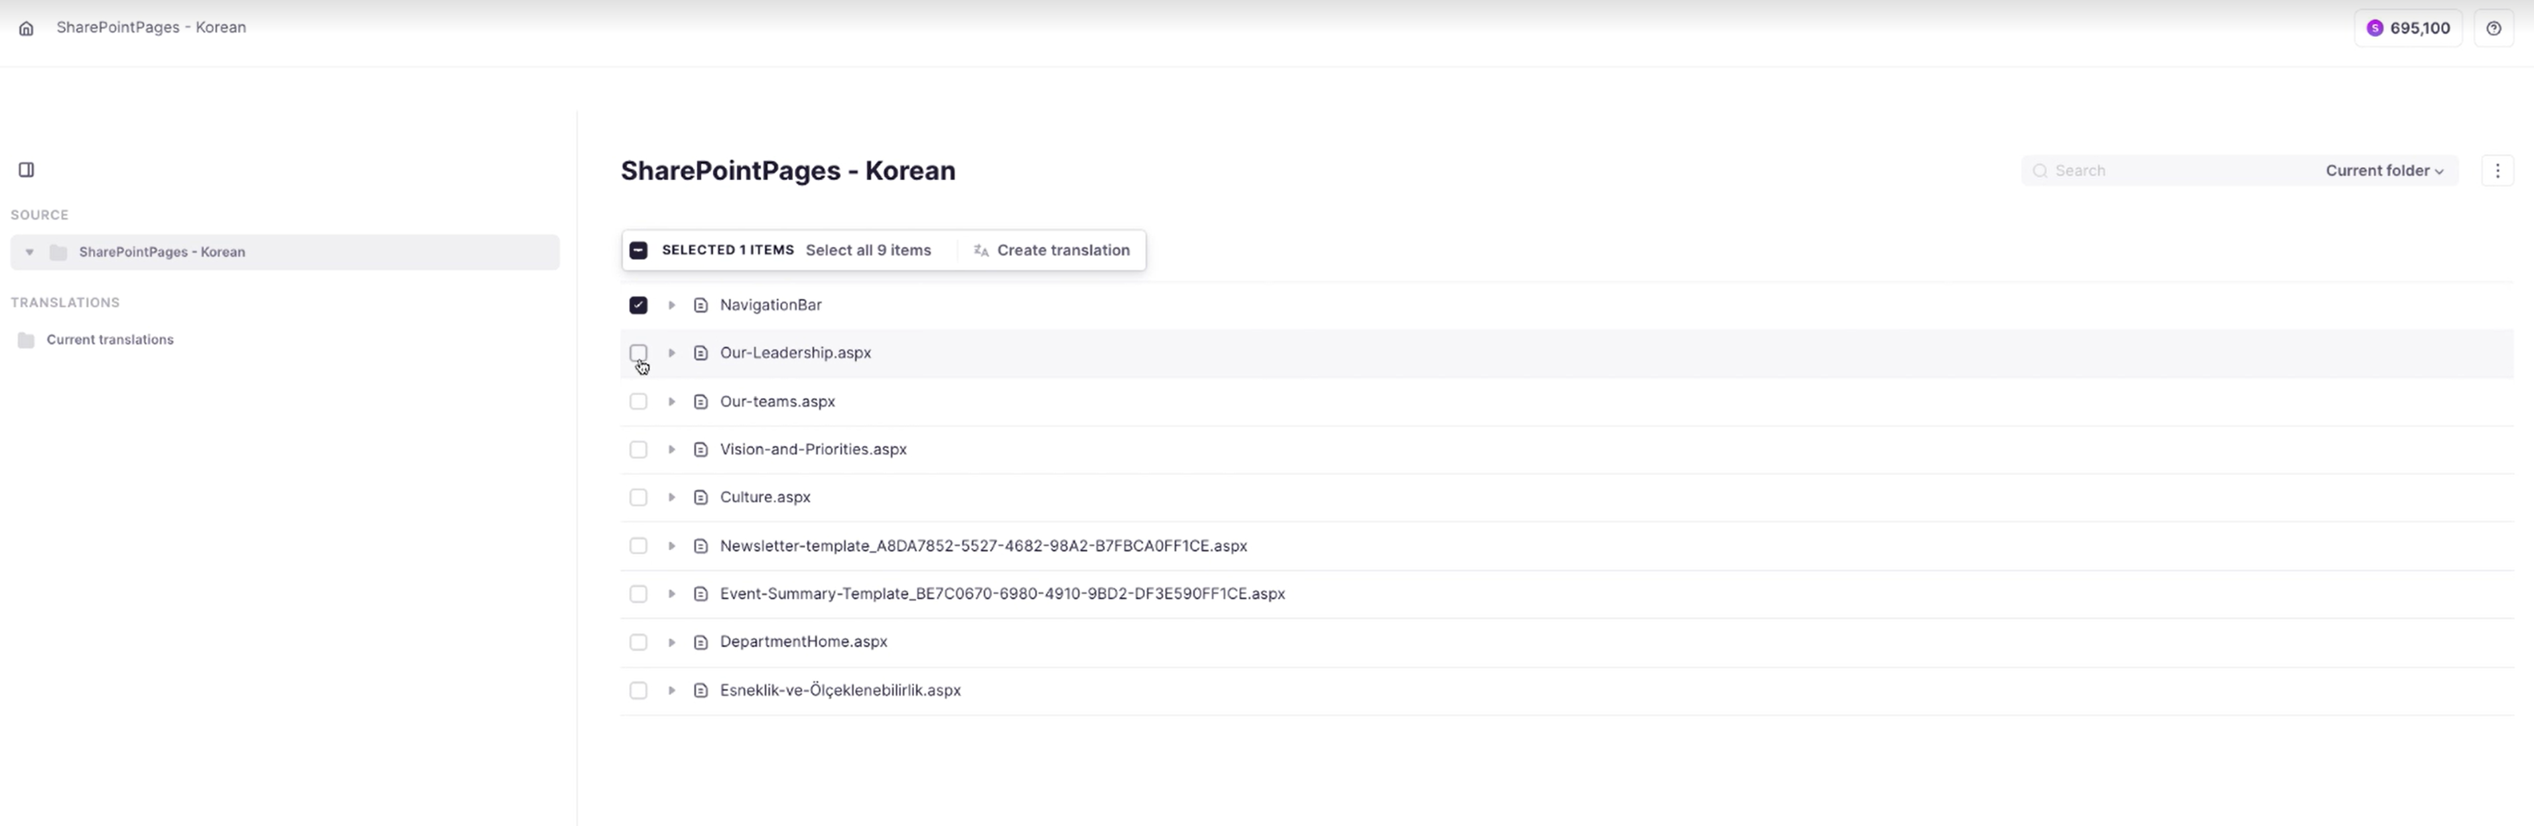Click the SharePointPages - Korean page heading
The height and width of the screenshot is (826, 2534).
pyautogui.click(x=788, y=171)
